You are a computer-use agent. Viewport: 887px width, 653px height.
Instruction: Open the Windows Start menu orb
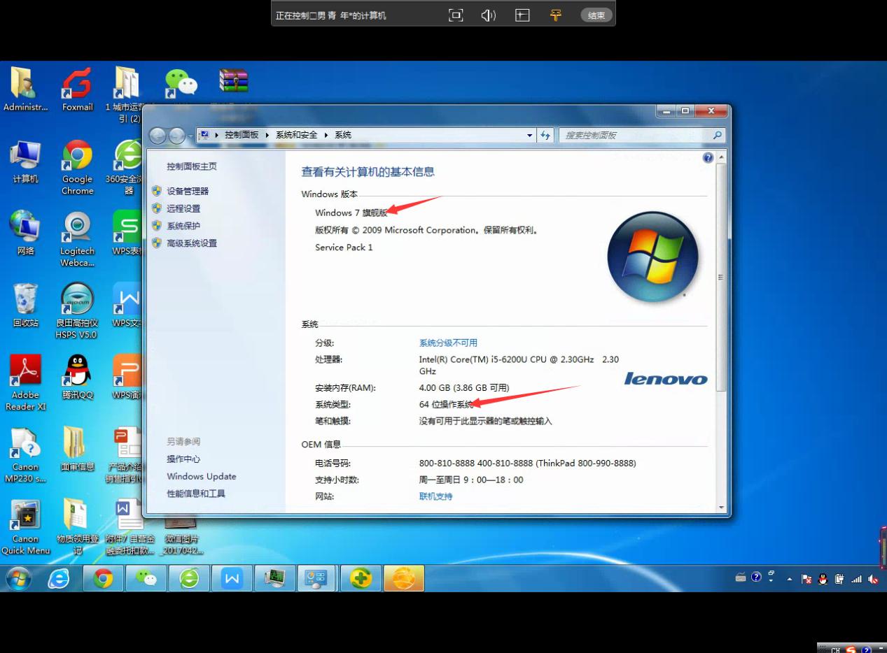click(x=19, y=578)
